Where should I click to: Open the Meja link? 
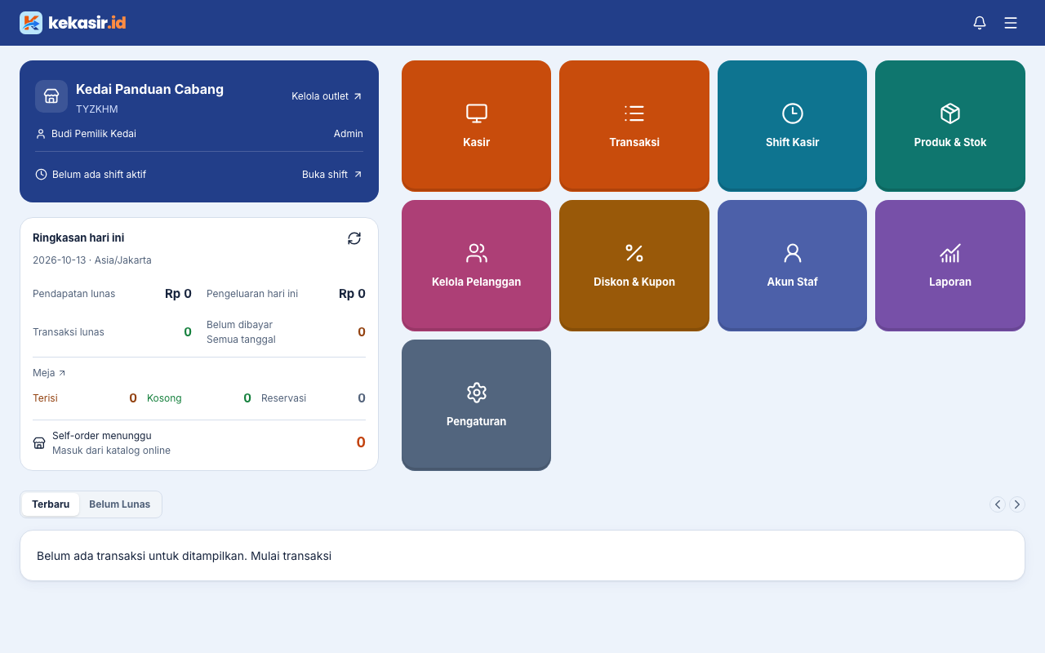pyautogui.click(x=49, y=373)
